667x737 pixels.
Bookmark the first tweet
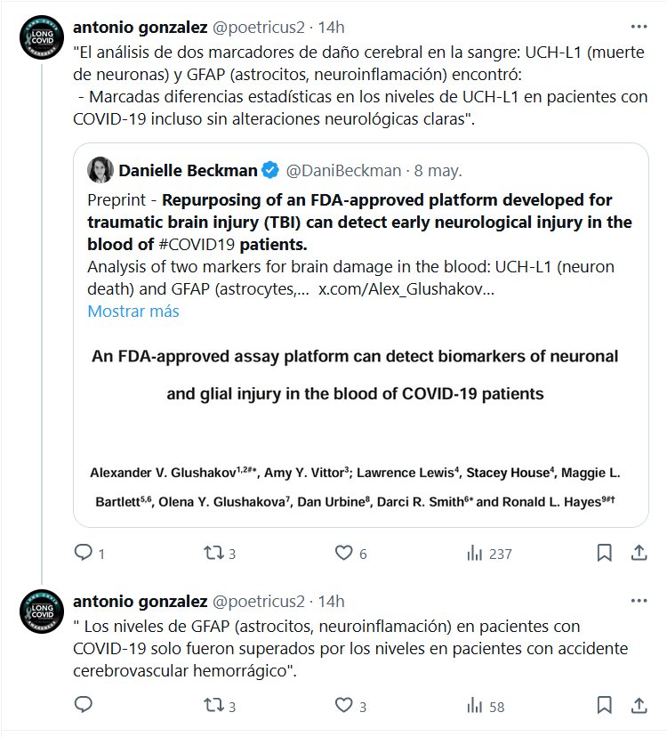[x=604, y=553]
